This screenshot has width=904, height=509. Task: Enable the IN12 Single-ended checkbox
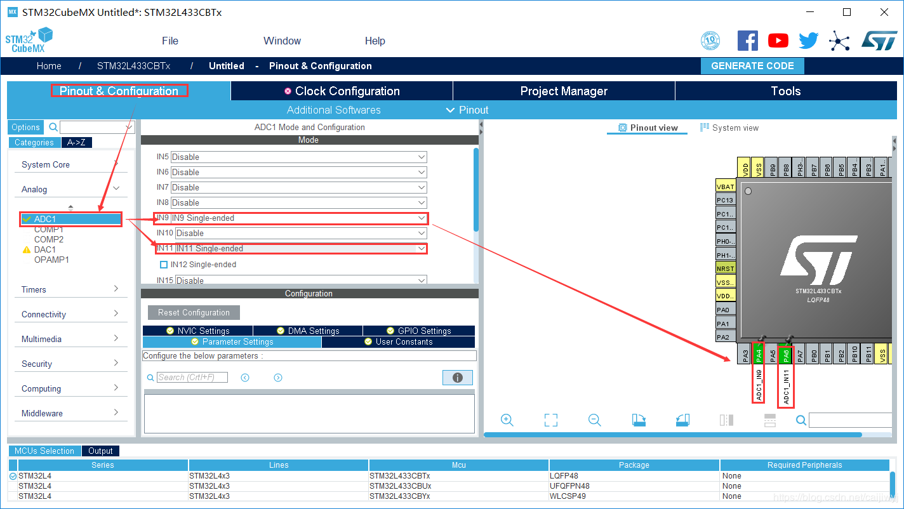coord(164,265)
